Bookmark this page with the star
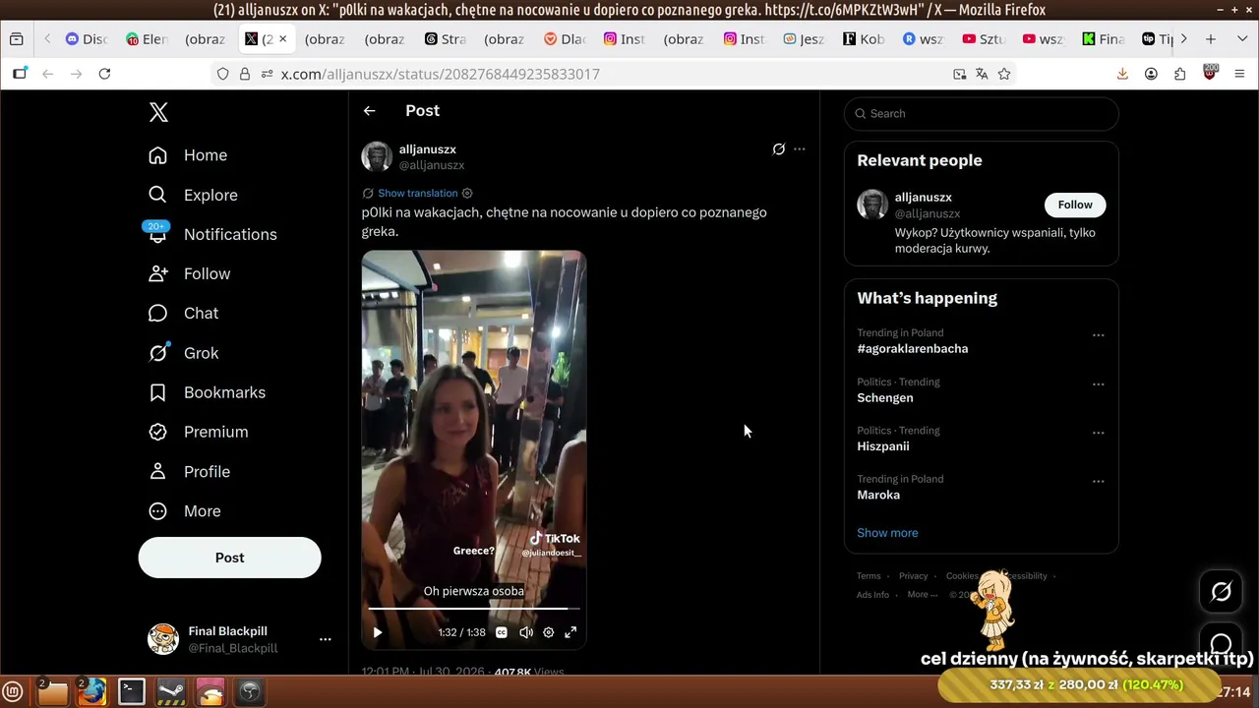 pyautogui.click(x=1004, y=74)
